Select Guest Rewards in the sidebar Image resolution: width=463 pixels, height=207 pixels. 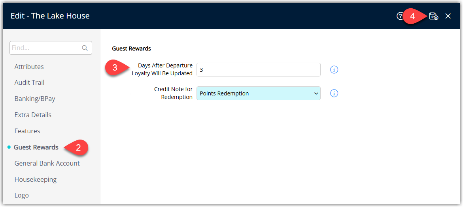36,147
